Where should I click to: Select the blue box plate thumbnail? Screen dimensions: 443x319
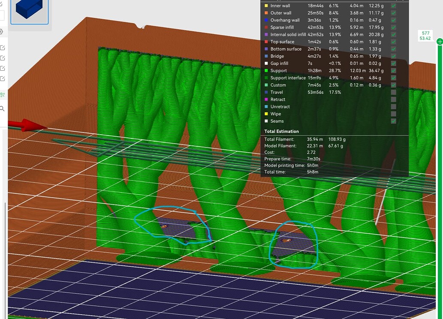click(x=30, y=11)
